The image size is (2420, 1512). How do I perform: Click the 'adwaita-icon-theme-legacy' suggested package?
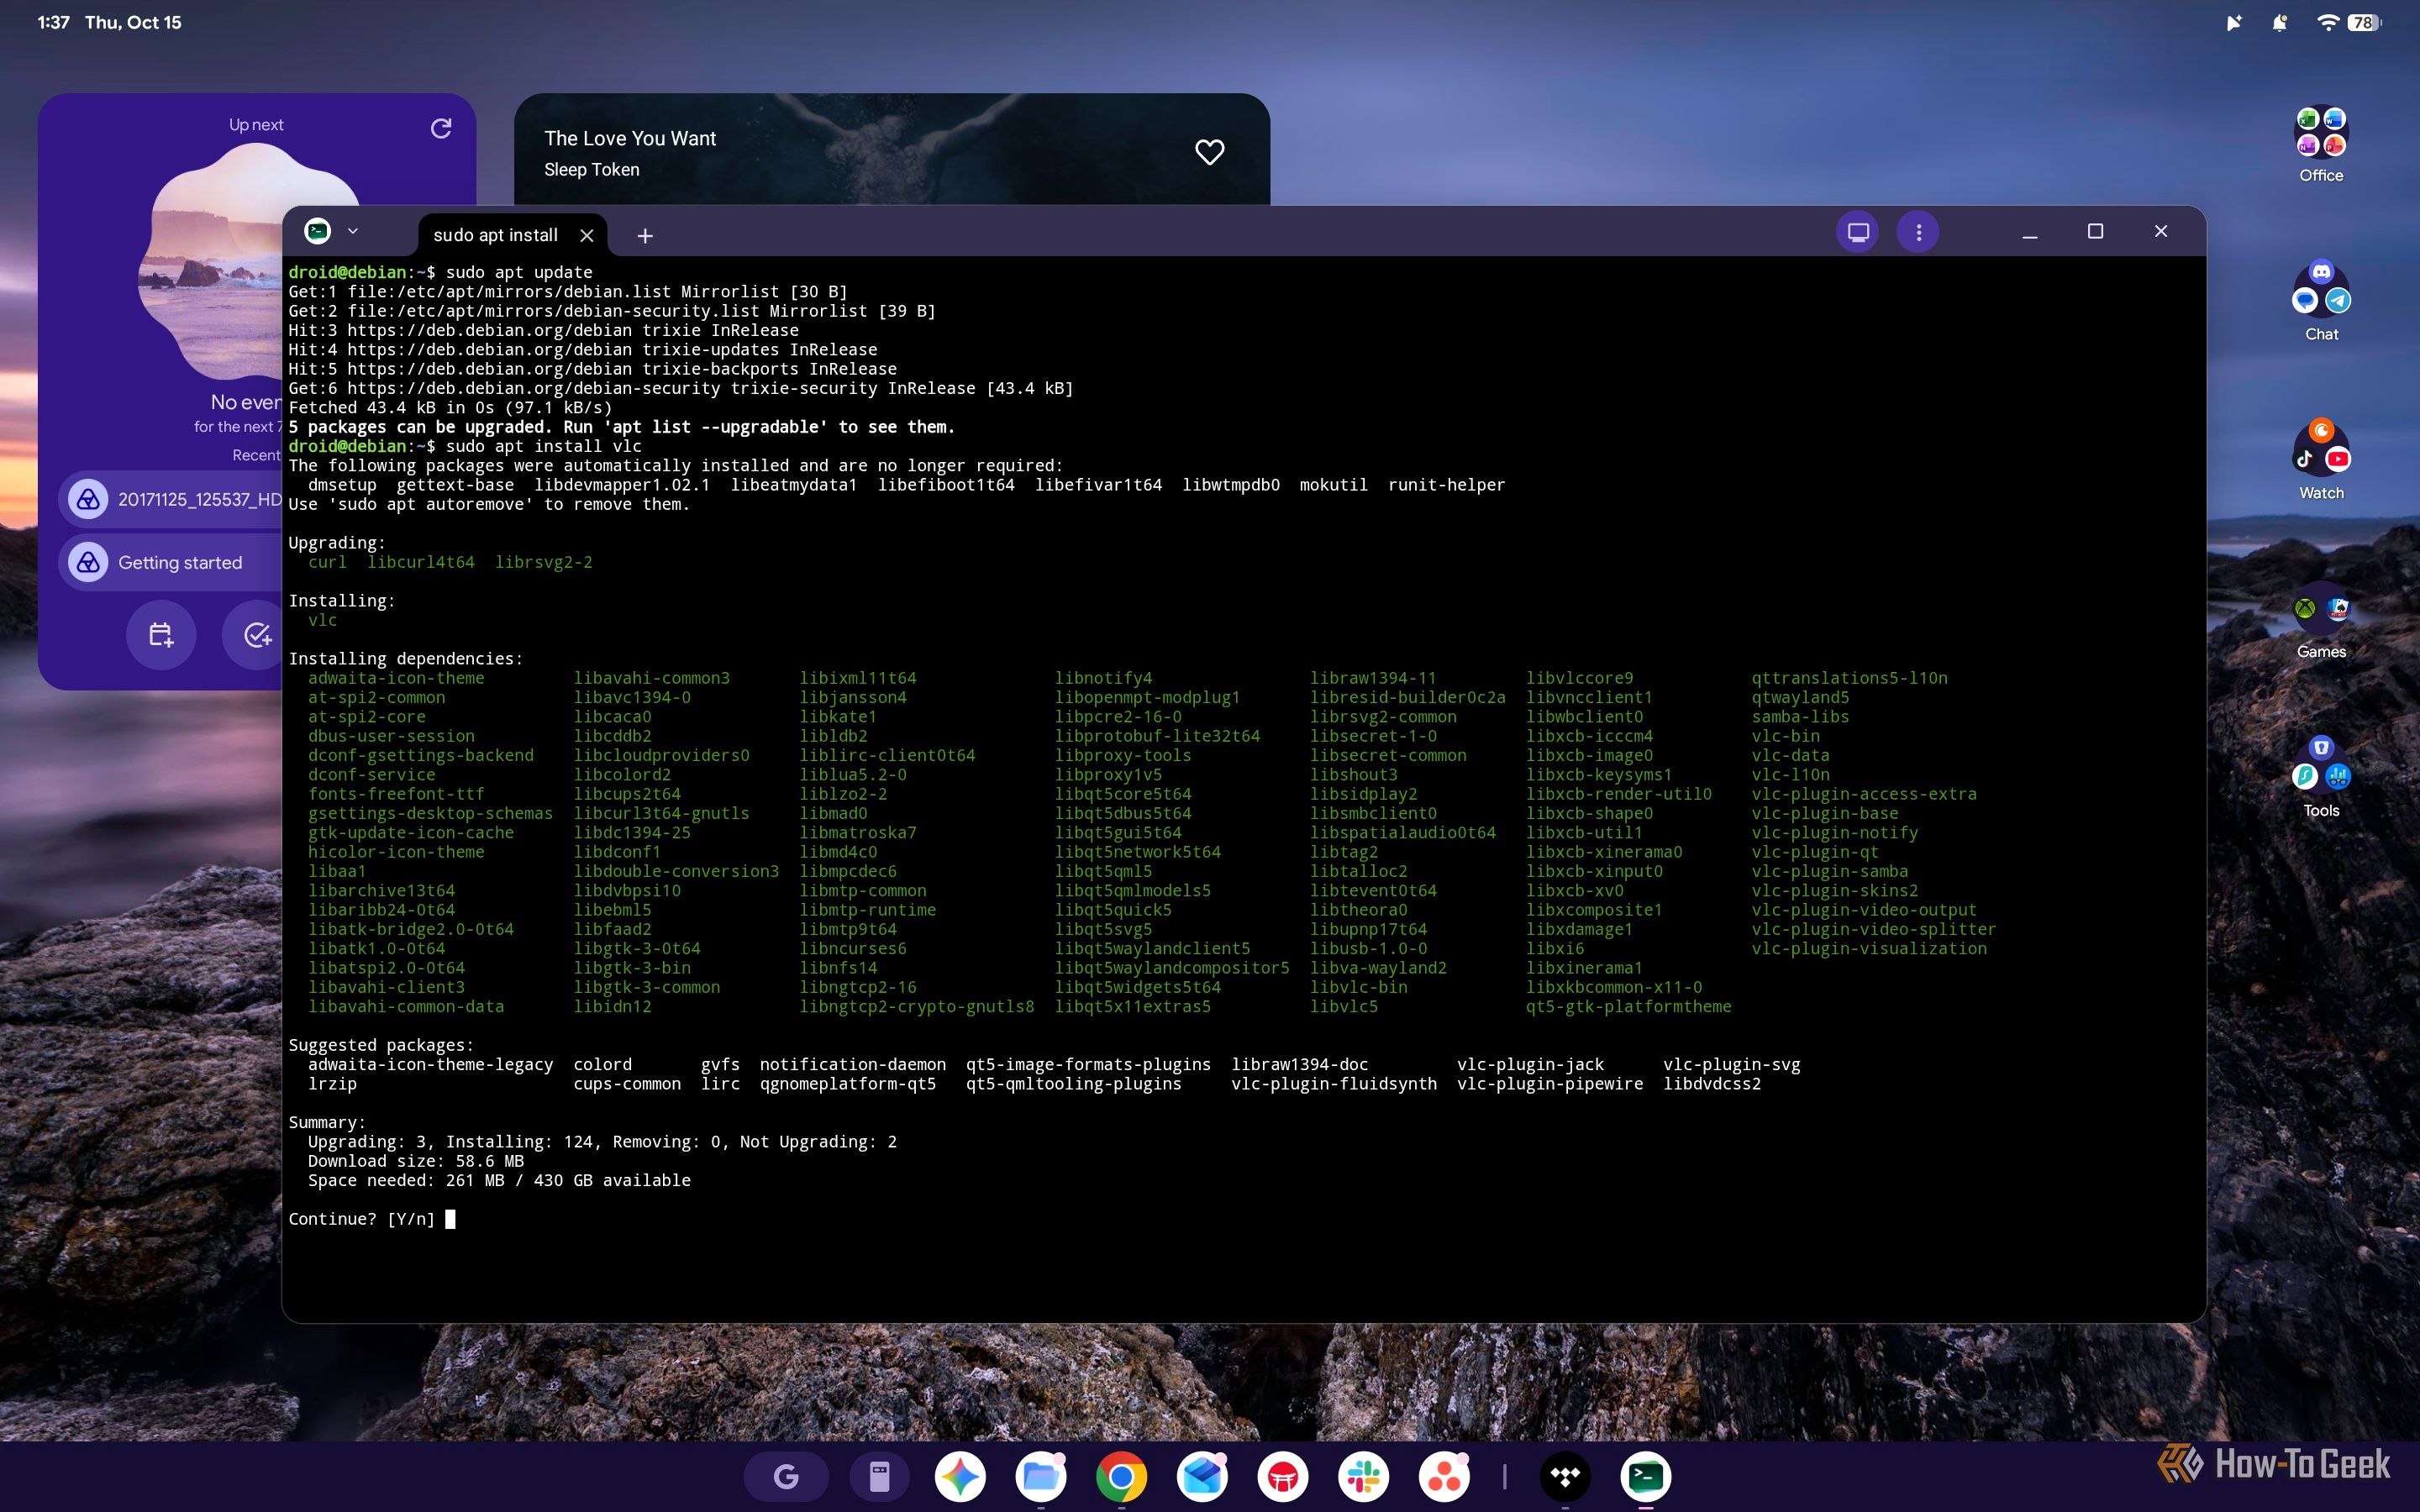pyautogui.click(x=430, y=1064)
